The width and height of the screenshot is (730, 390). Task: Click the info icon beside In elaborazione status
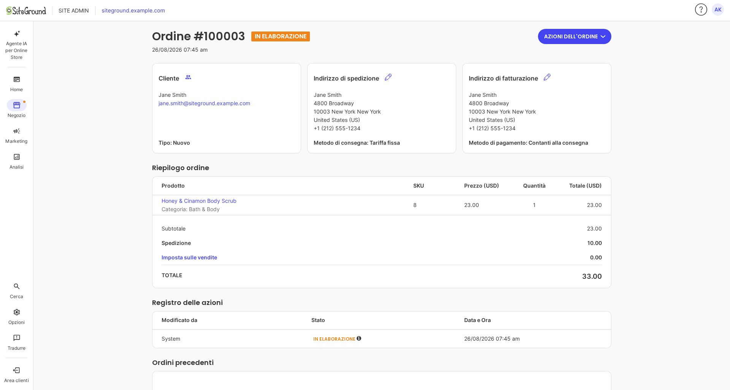[x=359, y=338]
